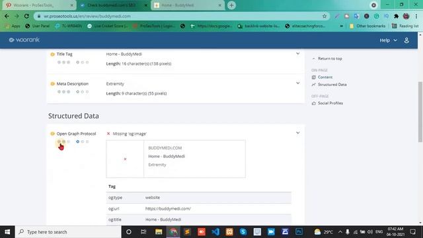Open the User Panel bookmark

click(x=37, y=26)
